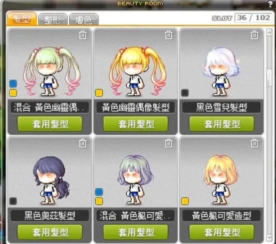This screenshot has width=276, height=244.
Task: Click trash icon on 黃色楓可愛造型 card
Action: [254, 143]
